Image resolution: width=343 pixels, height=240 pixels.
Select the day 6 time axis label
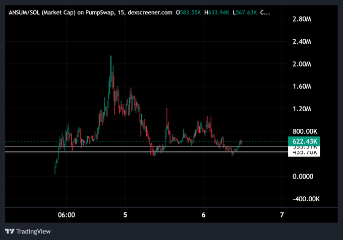[x=204, y=215]
